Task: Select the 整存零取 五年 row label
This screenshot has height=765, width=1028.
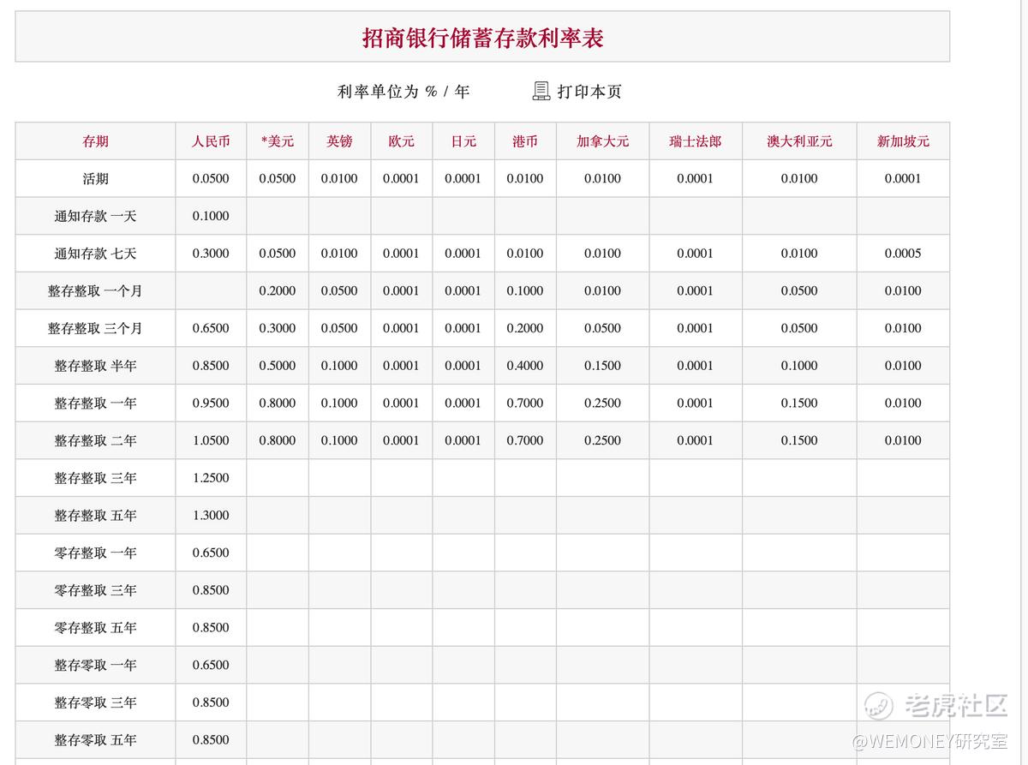Action: click(x=95, y=740)
